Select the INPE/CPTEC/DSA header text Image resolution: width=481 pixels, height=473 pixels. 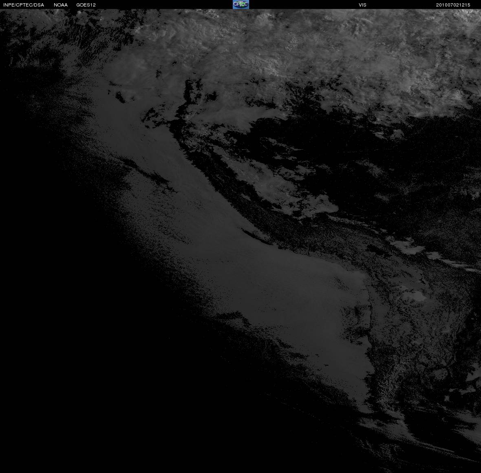[24, 5]
